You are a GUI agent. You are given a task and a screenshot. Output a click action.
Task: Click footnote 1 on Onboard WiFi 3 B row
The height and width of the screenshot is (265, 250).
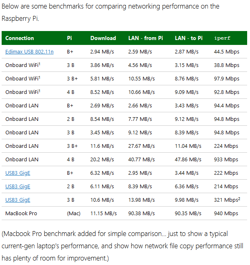tap(39, 64)
